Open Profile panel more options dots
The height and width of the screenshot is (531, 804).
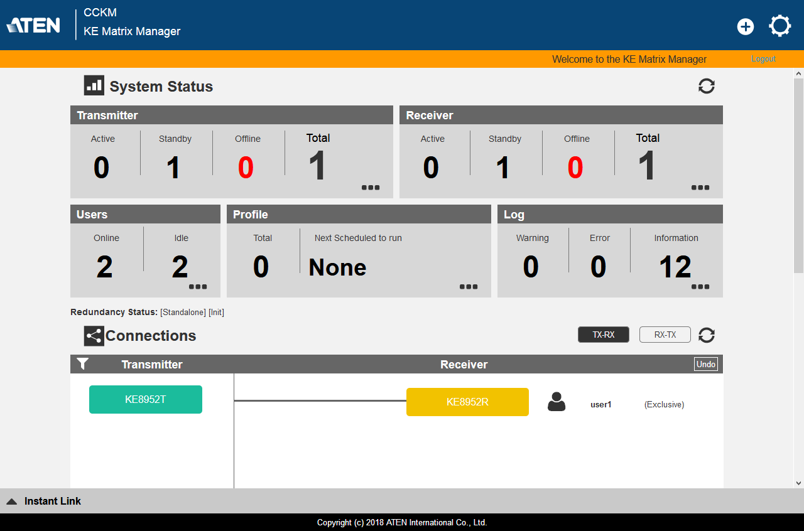[469, 287]
